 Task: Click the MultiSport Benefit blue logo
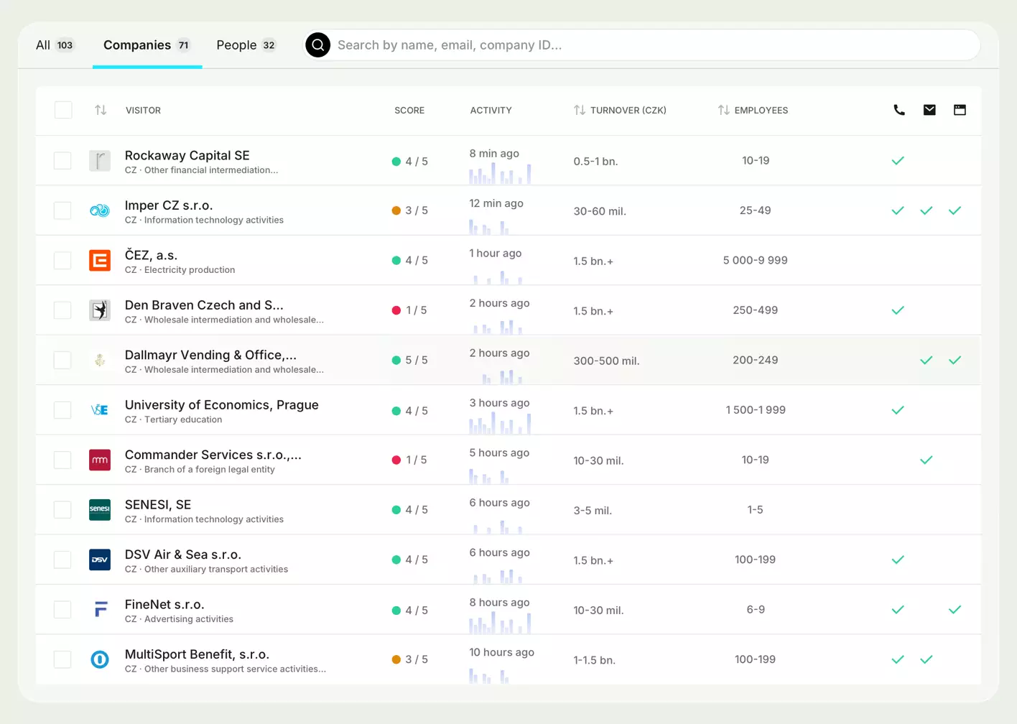[100, 659]
